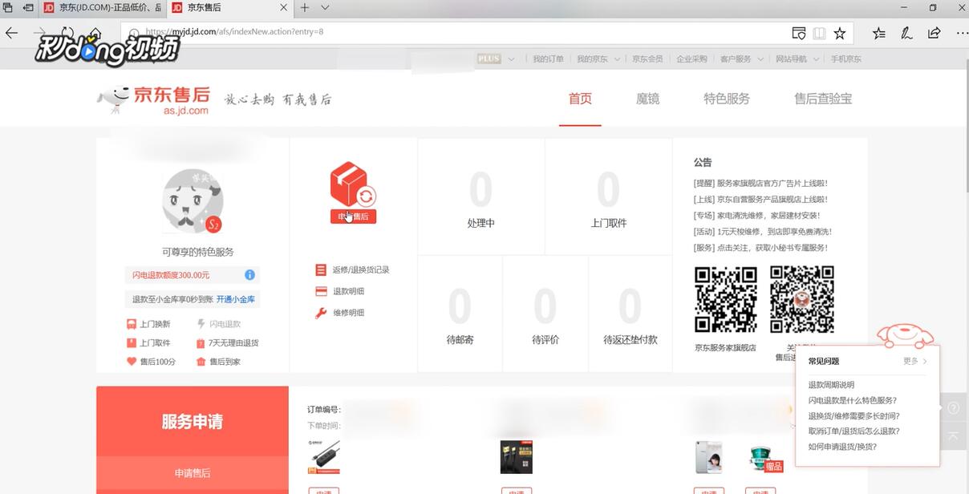The width and height of the screenshot is (969, 494).
Task: Click the 售后到家 house icon
Action: [201, 362]
